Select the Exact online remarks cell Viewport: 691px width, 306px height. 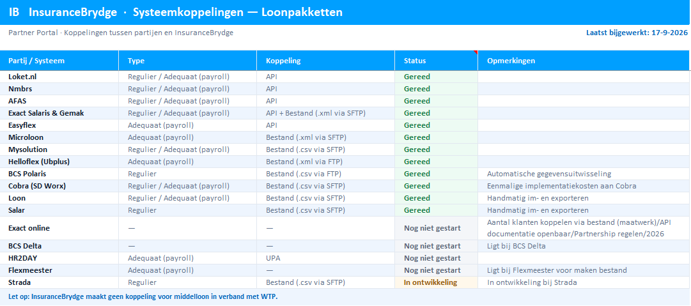click(x=584, y=228)
